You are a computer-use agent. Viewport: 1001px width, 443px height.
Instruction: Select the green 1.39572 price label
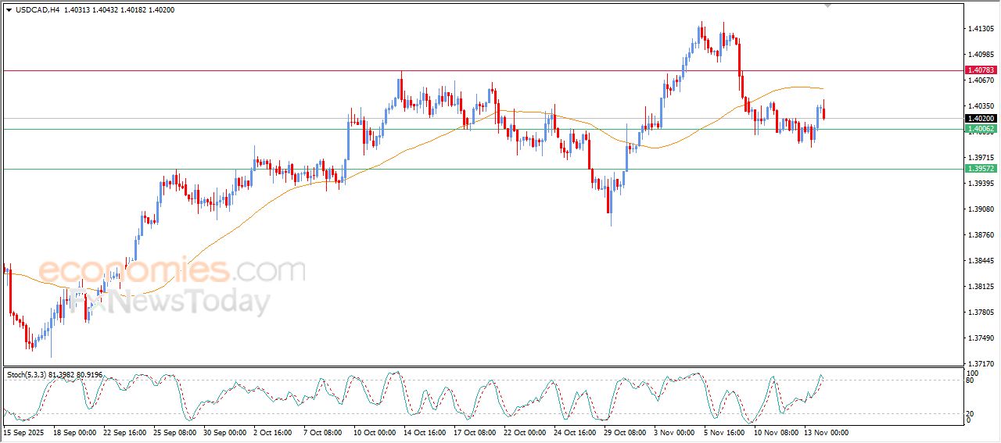[981, 169]
